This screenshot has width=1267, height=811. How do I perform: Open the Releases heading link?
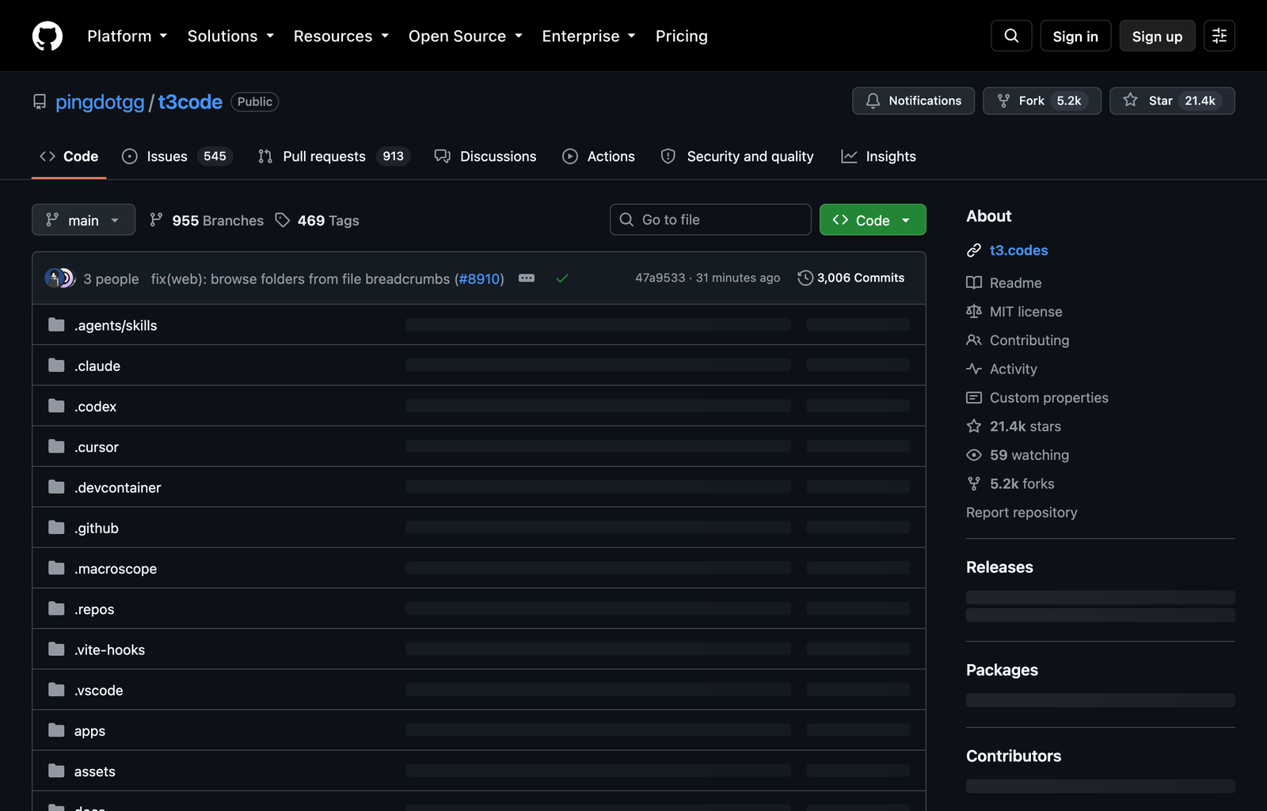click(x=999, y=567)
